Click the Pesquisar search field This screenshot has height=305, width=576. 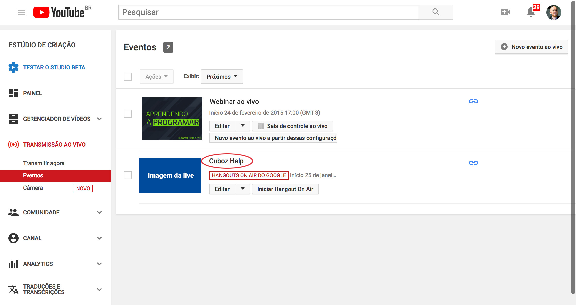point(268,12)
